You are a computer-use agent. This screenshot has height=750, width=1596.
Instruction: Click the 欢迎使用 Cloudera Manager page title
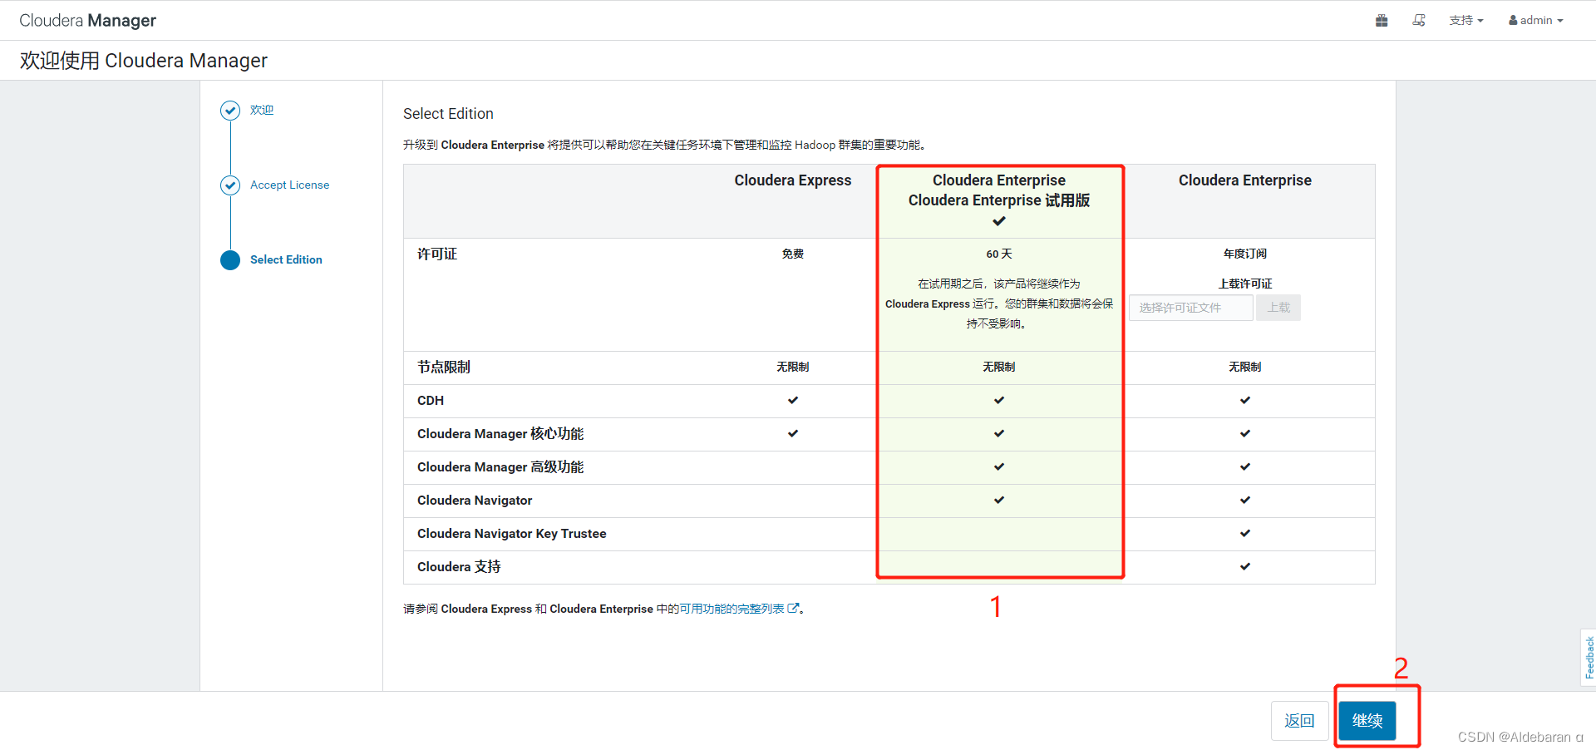tap(144, 61)
